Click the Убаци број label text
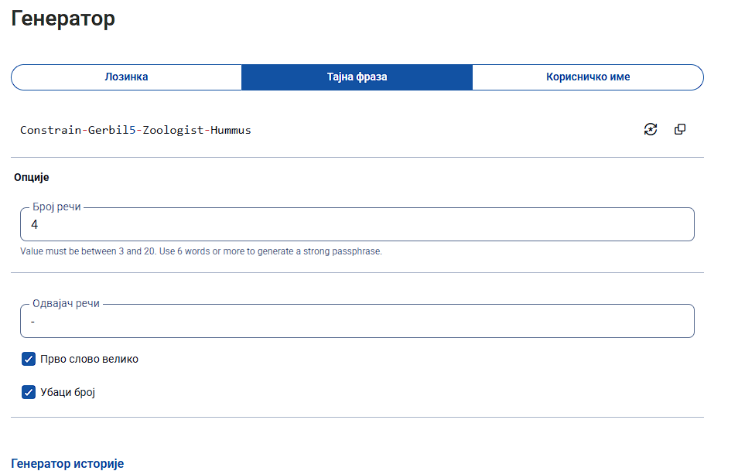 pyautogui.click(x=67, y=392)
